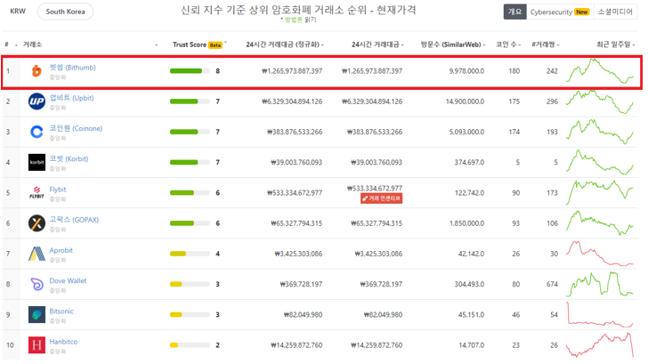Click the ₩1,265,973,887,397 normalized volume cell
The width and height of the screenshot is (648, 364).
[292, 71]
